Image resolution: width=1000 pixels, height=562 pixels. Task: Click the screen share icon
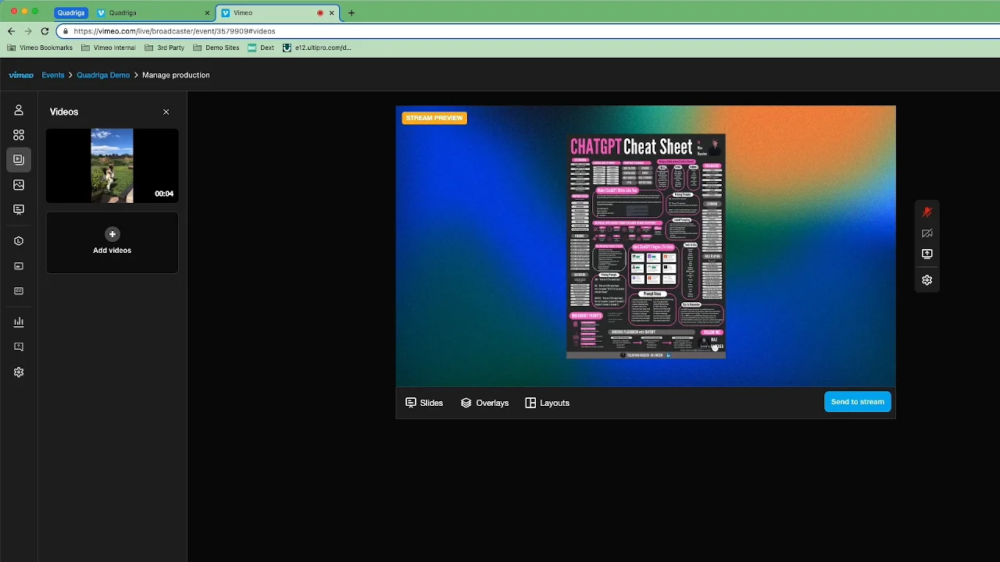[927, 254]
